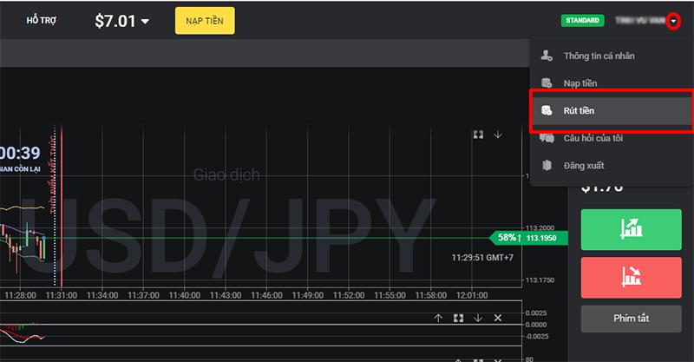The width and height of the screenshot is (694, 362).
Task: Click the Phím tắt button
Action: click(630, 319)
